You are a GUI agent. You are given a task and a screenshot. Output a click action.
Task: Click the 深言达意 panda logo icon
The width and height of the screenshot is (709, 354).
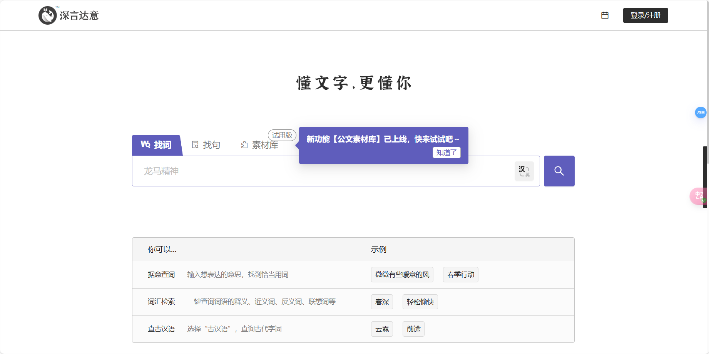pyautogui.click(x=48, y=15)
